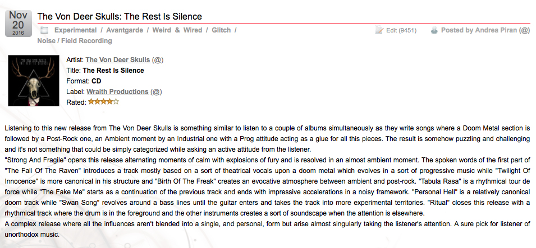Open The Von Deer Skulls artist link
536x248 pixels.
click(118, 60)
